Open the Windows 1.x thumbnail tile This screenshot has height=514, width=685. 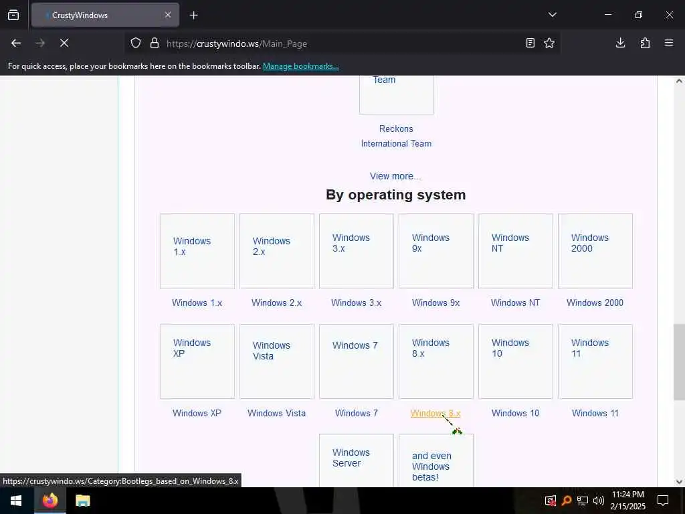coord(197,251)
